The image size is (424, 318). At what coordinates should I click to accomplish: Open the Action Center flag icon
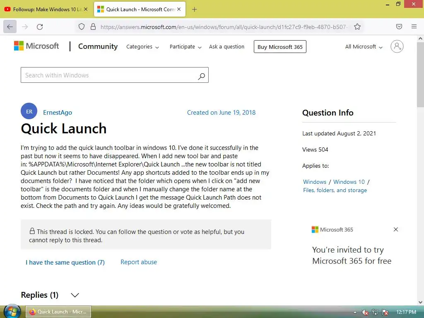click(385, 312)
